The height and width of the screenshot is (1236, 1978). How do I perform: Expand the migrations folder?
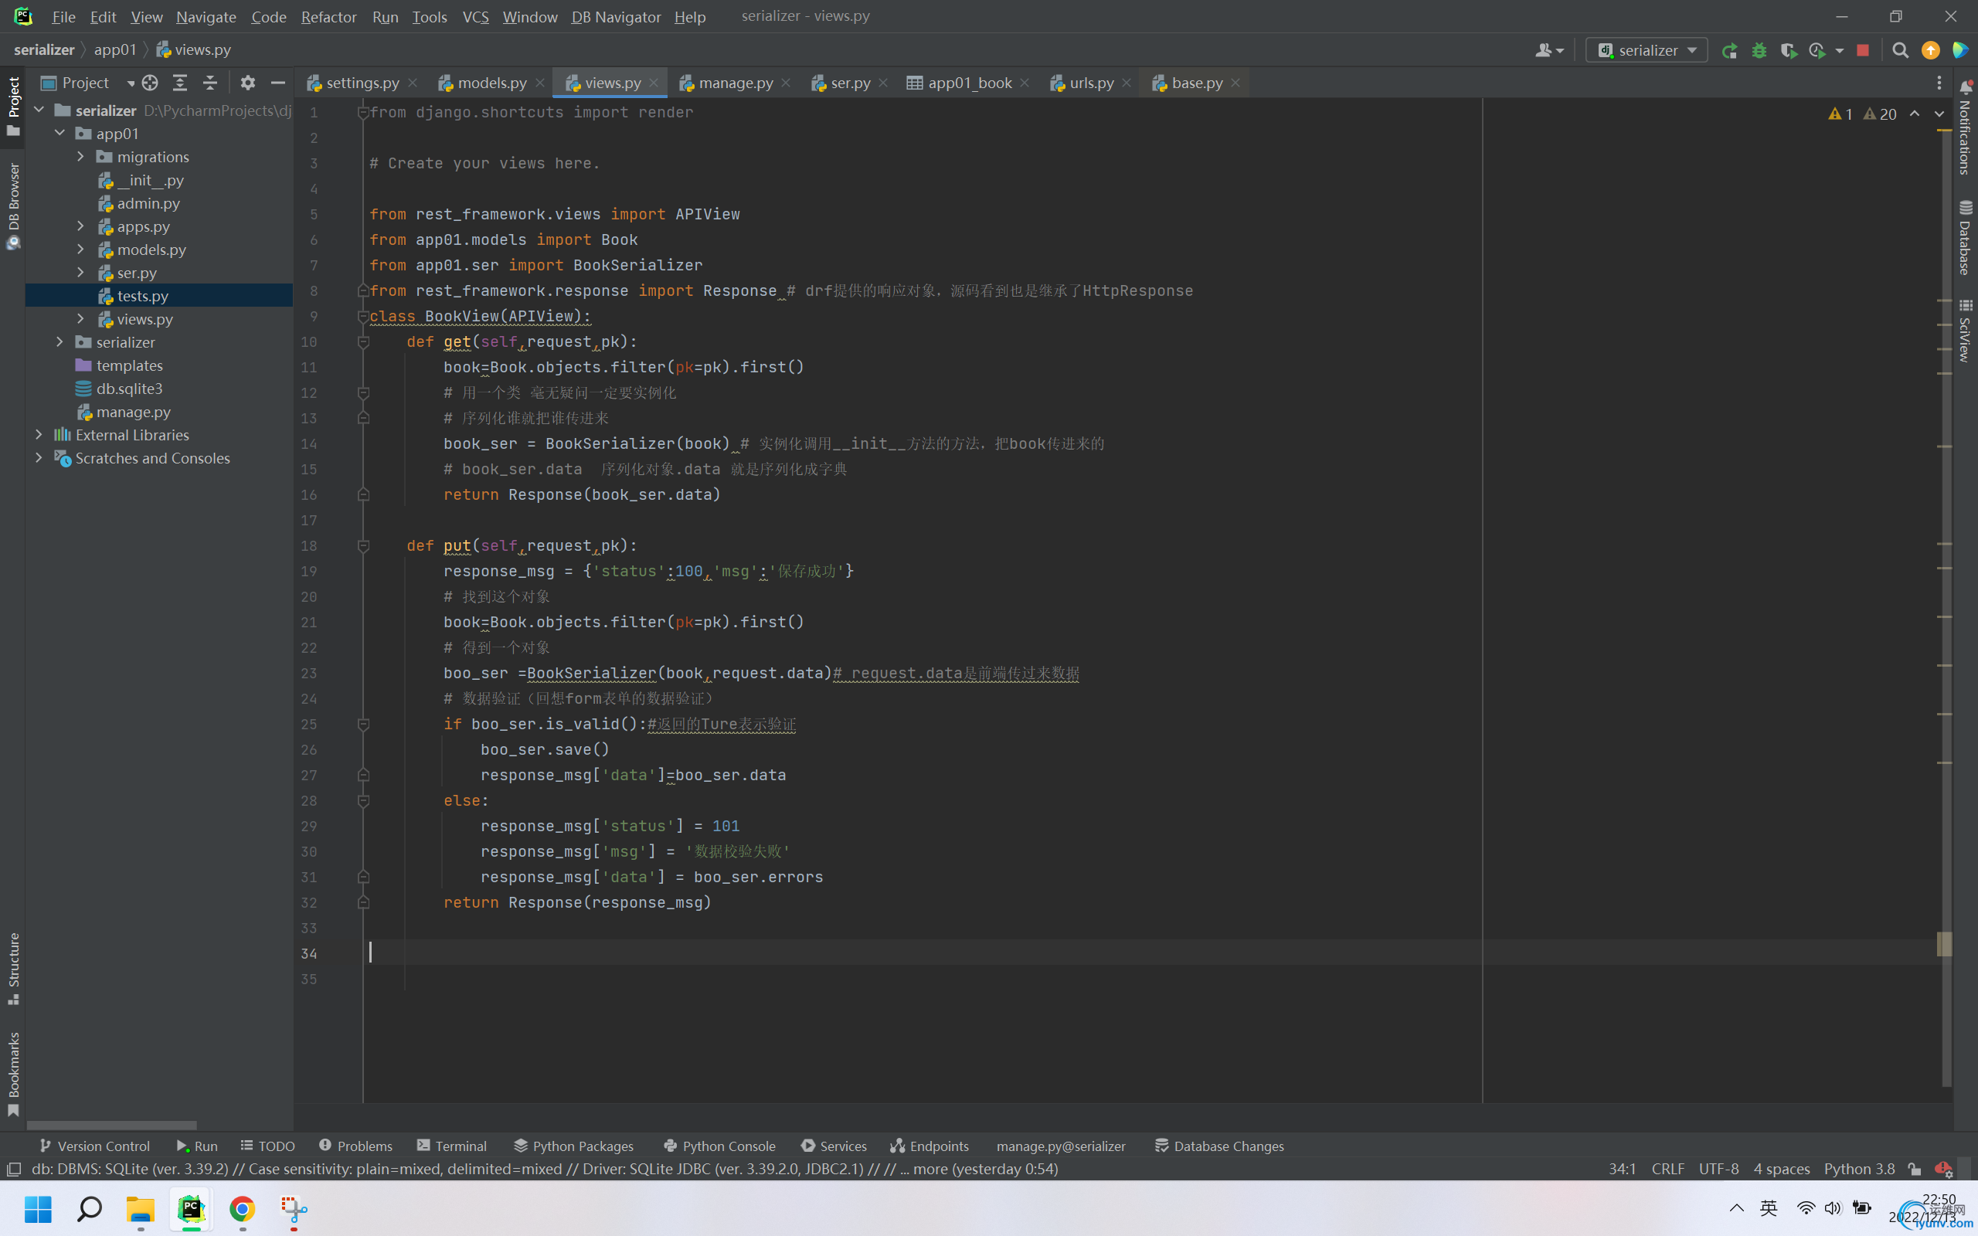[81, 156]
